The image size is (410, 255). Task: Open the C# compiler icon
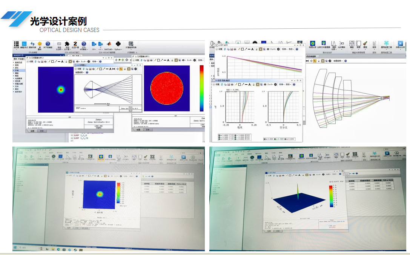pyautogui.click(x=94, y=44)
